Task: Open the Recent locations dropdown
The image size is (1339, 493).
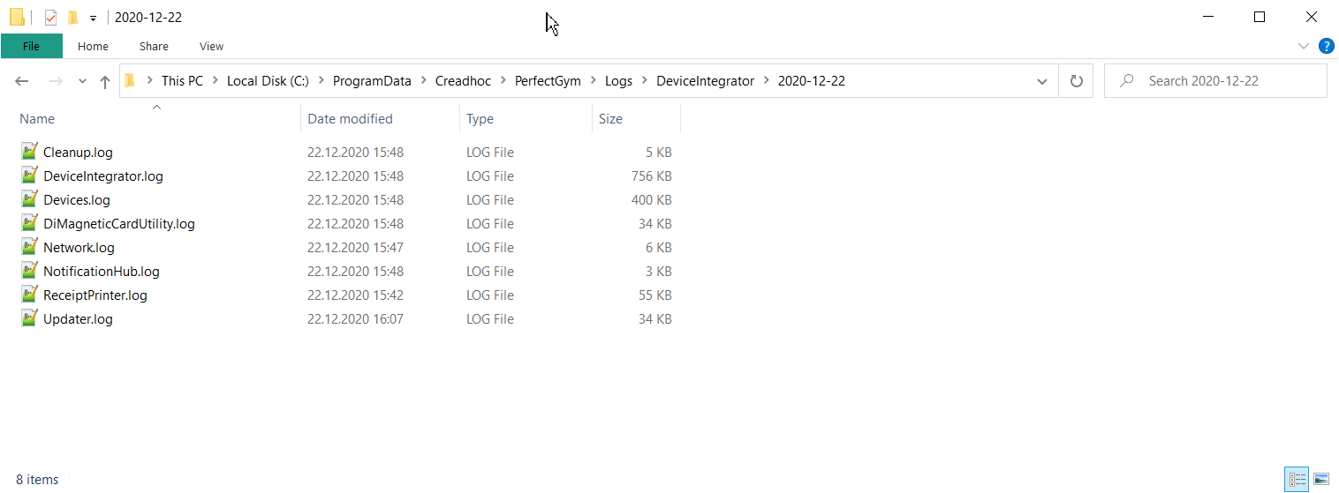Action: [x=82, y=81]
